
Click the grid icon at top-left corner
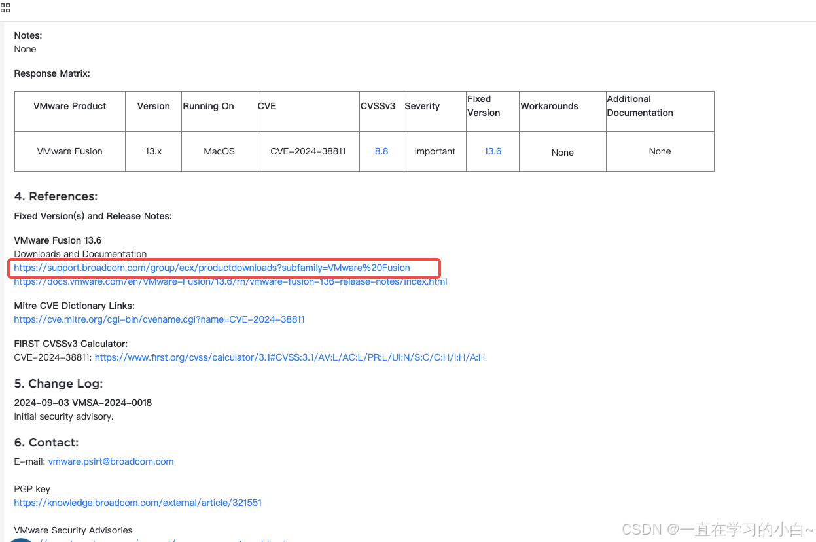coord(5,8)
